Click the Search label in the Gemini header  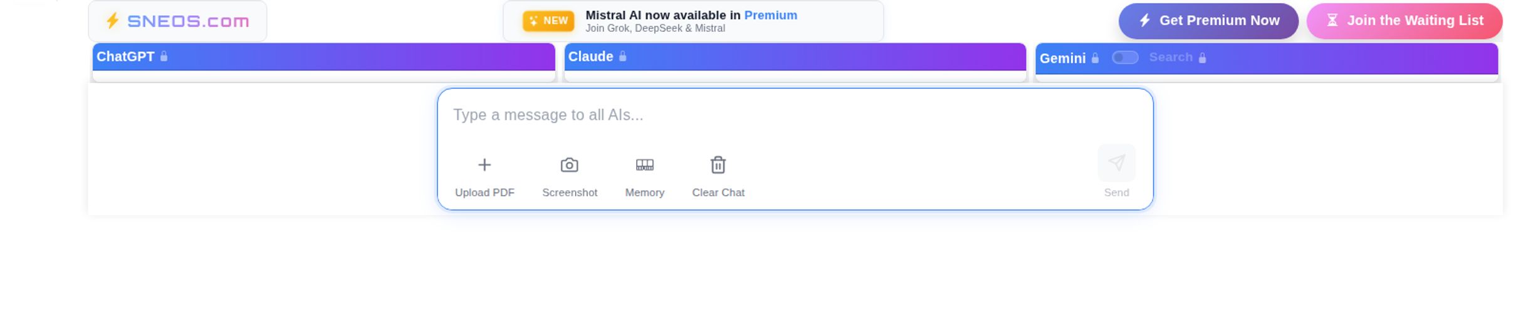(x=1170, y=57)
